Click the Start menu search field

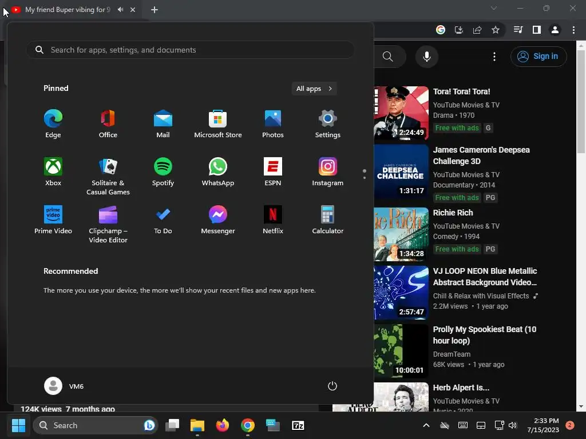(190, 50)
